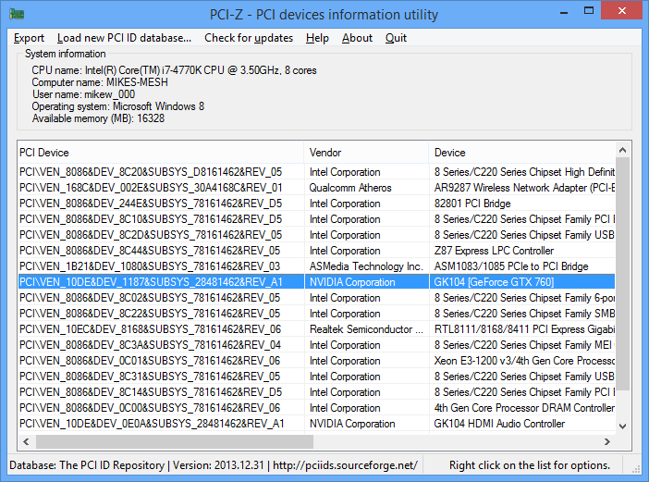Click the horizontal scrollbar right arrow
This screenshot has height=482, width=649.
(x=607, y=442)
